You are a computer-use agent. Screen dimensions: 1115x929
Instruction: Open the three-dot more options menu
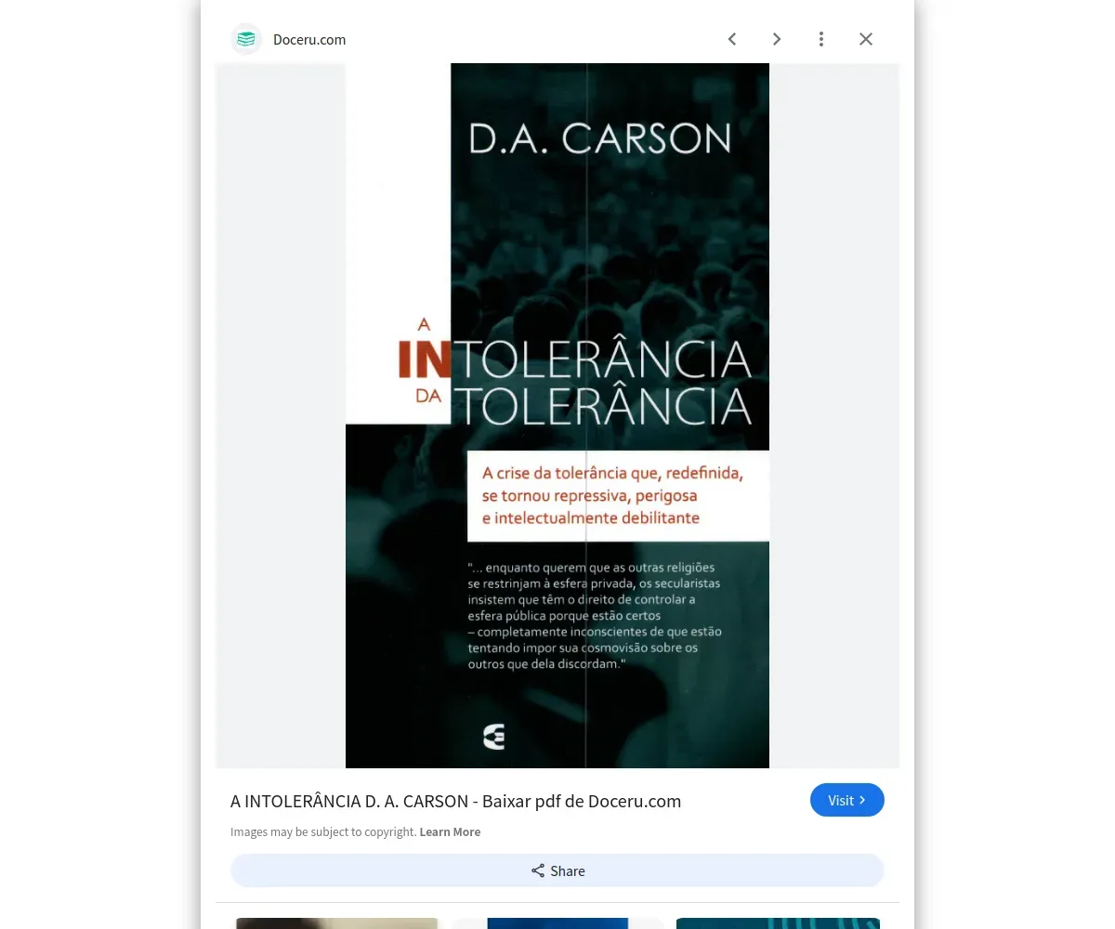[x=821, y=39]
